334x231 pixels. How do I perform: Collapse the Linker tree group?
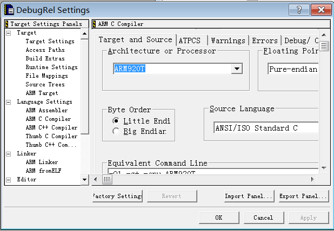pyautogui.click(x=9, y=154)
